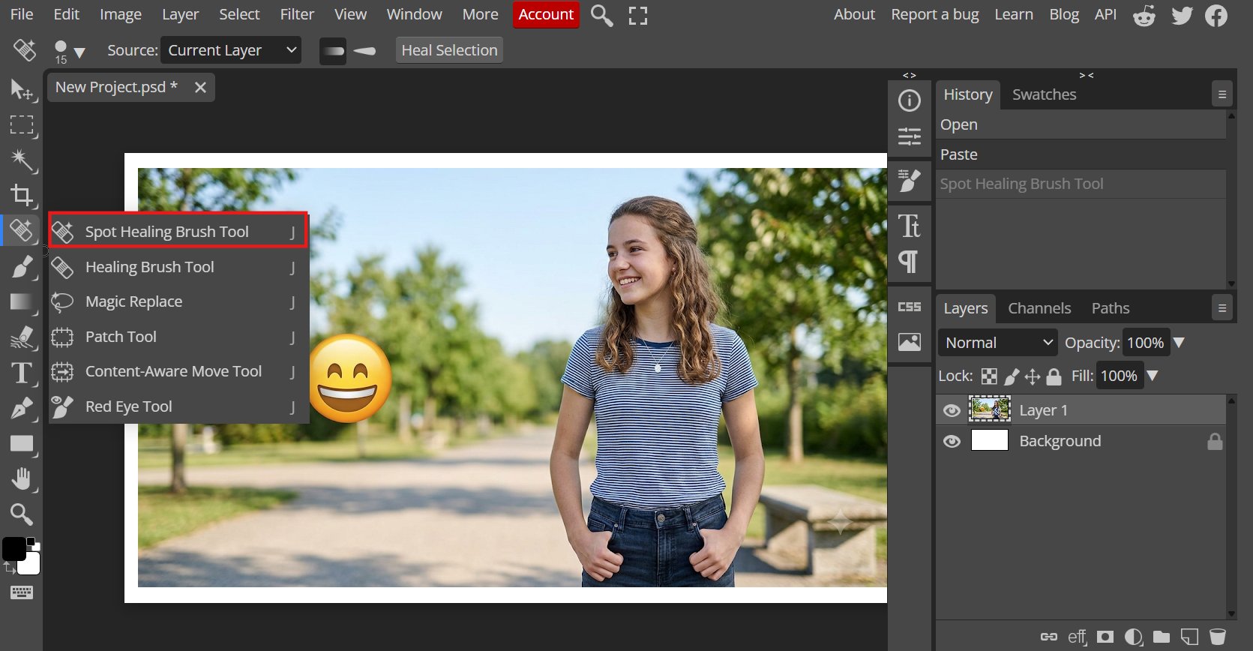
Task: Toggle lock position arrows icon
Action: tap(1033, 376)
